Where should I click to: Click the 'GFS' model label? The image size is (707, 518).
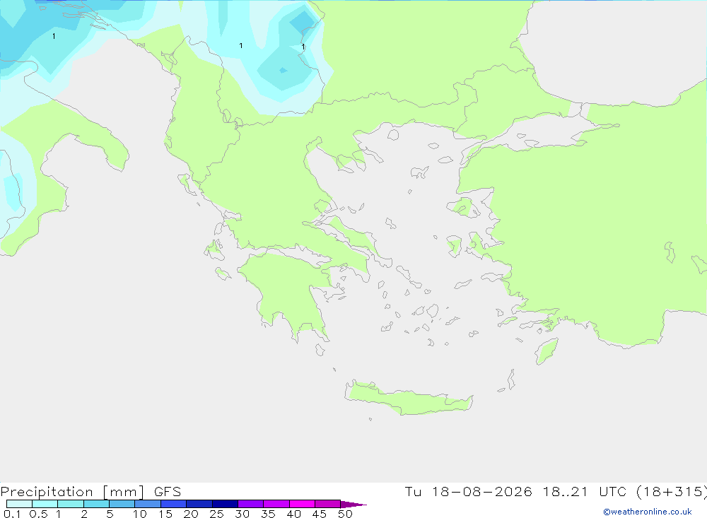(168, 491)
